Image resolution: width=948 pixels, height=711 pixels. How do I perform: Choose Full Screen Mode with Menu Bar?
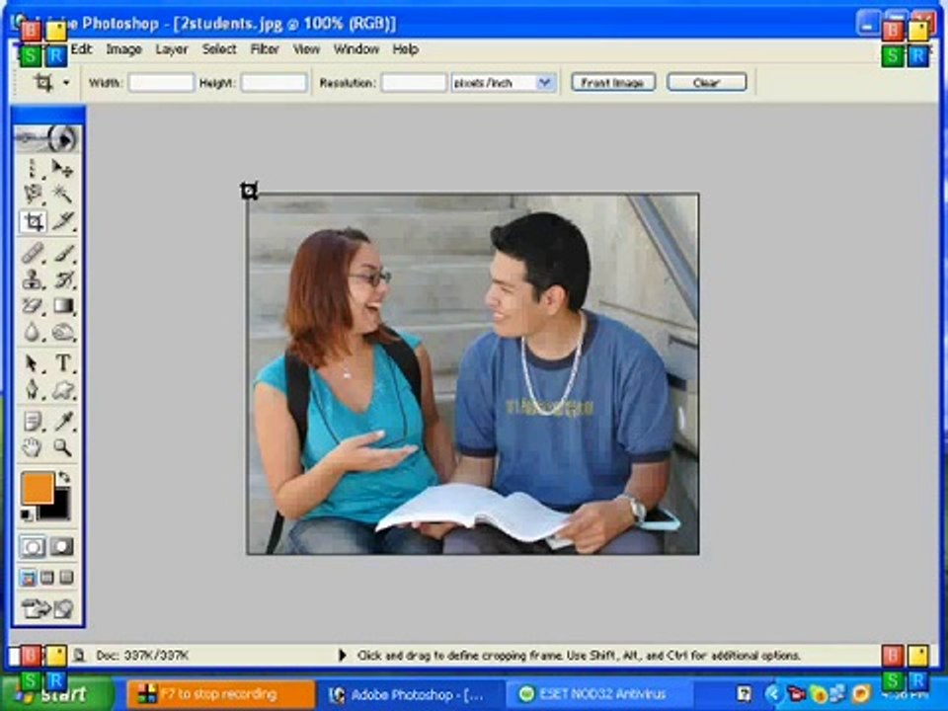click(47, 578)
